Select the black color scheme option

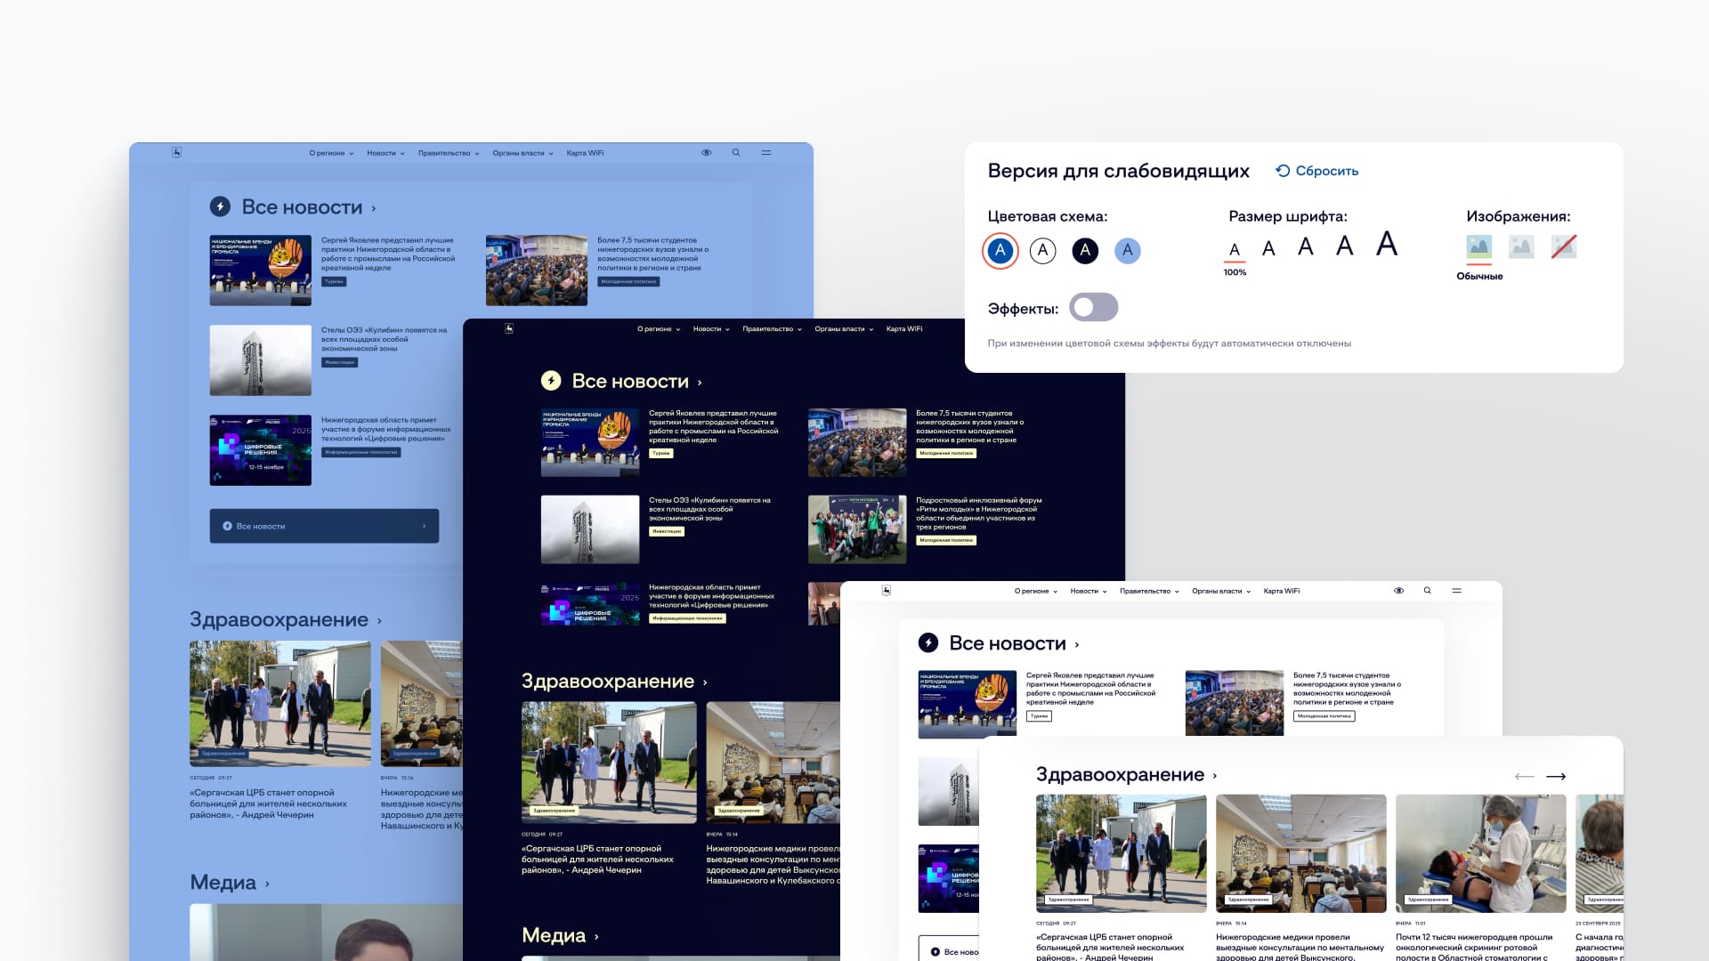(x=1085, y=251)
